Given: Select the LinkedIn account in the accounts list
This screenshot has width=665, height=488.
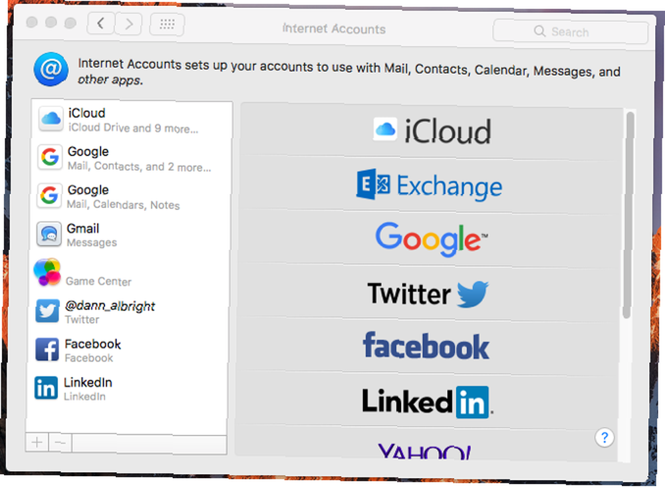Looking at the screenshot, I should pos(126,389).
